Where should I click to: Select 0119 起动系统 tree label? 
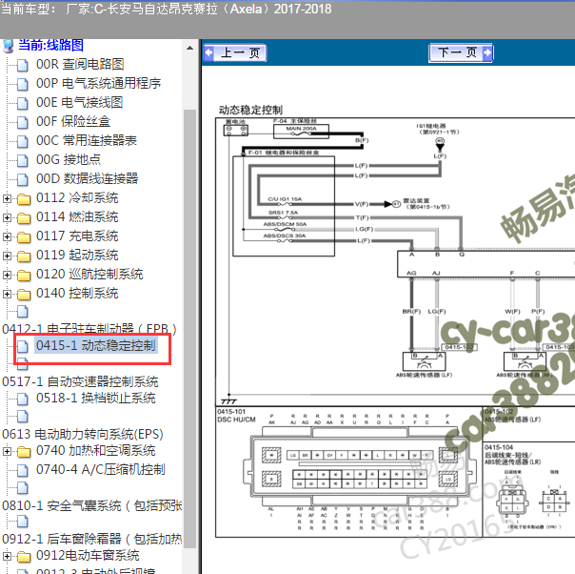(x=77, y=256)
